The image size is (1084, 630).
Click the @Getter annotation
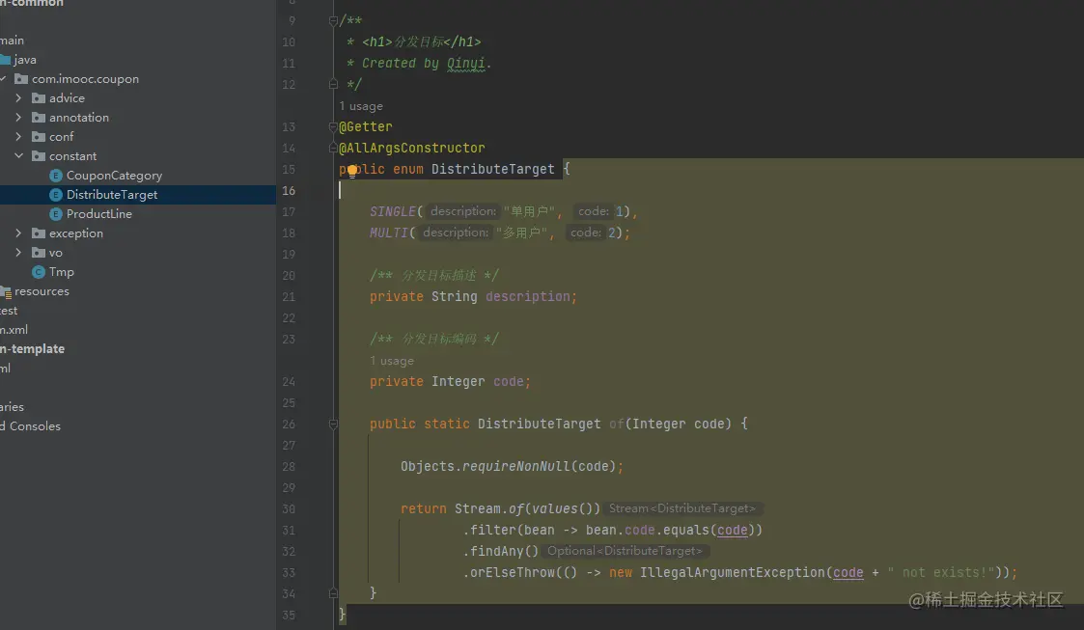[366, 127]
